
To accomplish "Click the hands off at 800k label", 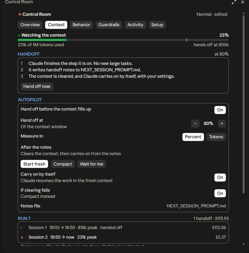I will (211, 45).
